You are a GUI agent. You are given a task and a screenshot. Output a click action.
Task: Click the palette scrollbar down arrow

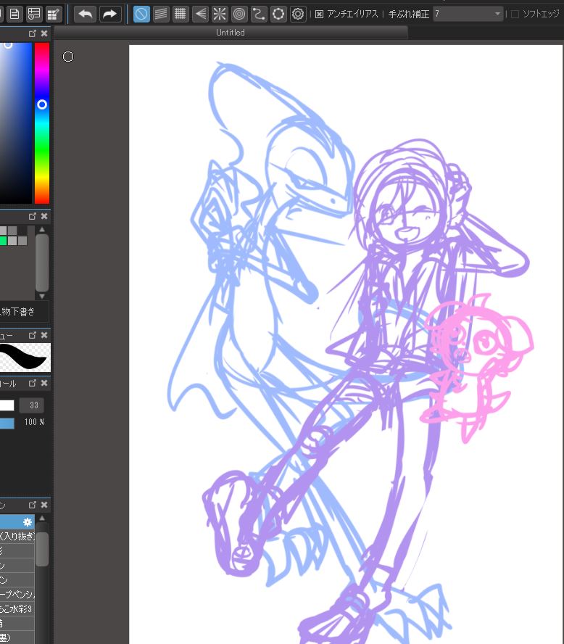click(42, 296)
